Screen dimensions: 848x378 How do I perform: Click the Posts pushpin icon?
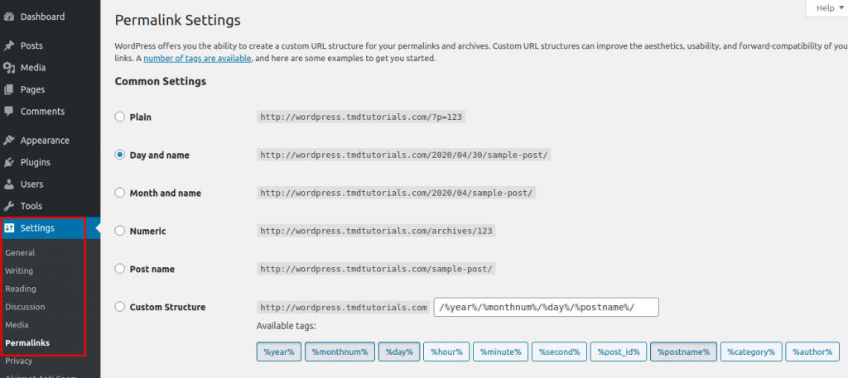(9, 45)
